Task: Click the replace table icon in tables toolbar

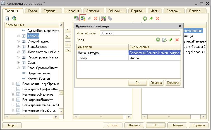Action: coord(104,18)
